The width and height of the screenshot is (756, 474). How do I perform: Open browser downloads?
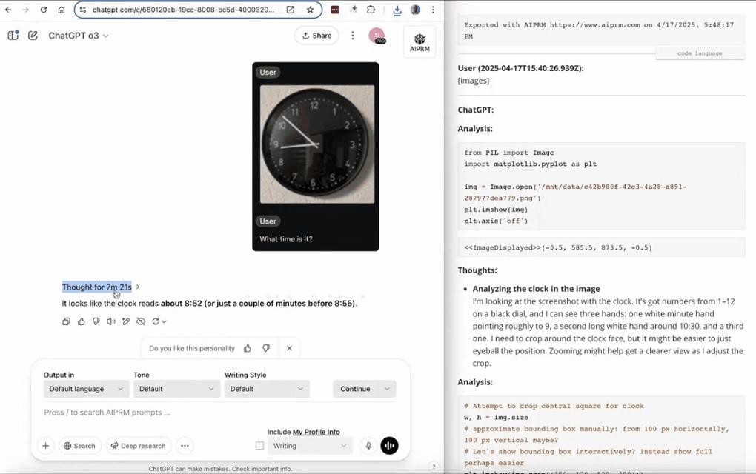pyautogui.click(x=397, y=10)
